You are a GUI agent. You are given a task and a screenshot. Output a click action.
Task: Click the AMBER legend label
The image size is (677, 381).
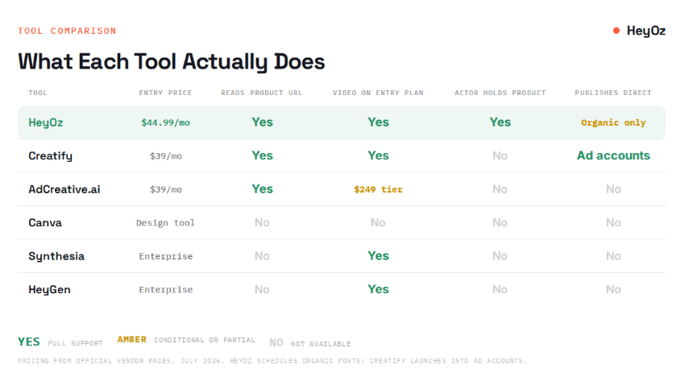pyautogui.click(x=131, y=340)
